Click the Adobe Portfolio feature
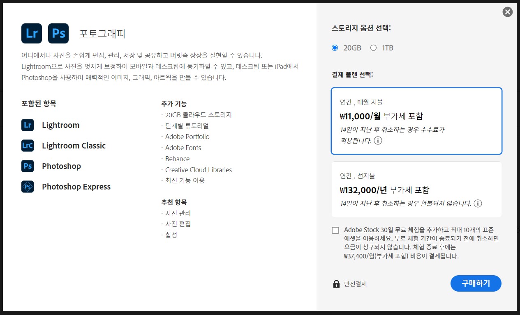The height and width of the screenshot is (315, 520). (187, 137)
